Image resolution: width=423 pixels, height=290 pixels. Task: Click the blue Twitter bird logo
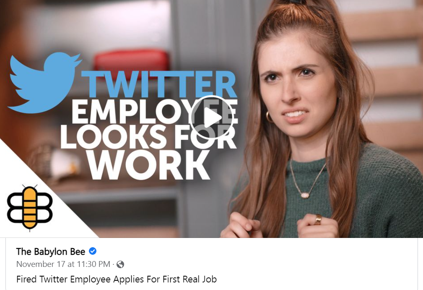(x=45, y=83)
